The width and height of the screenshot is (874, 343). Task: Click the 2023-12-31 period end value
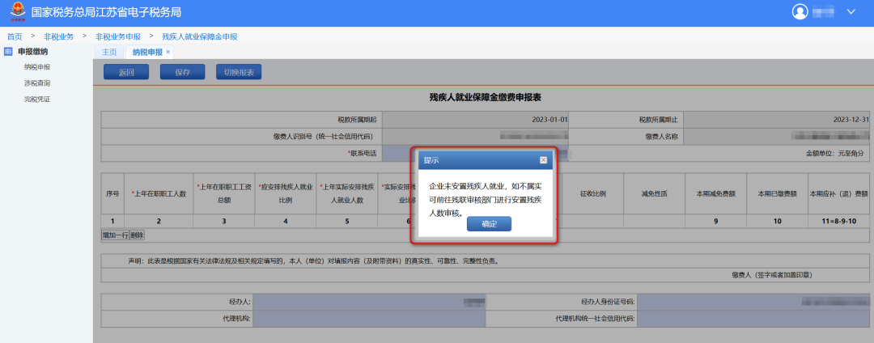tap(851, 120)
